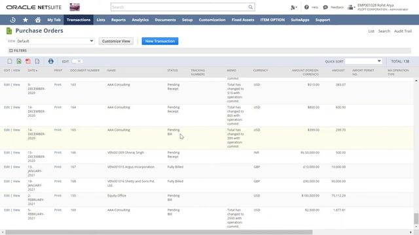Screen dimensions: 419x235
Task: Click the List link at top right
Action: (371, 31)
